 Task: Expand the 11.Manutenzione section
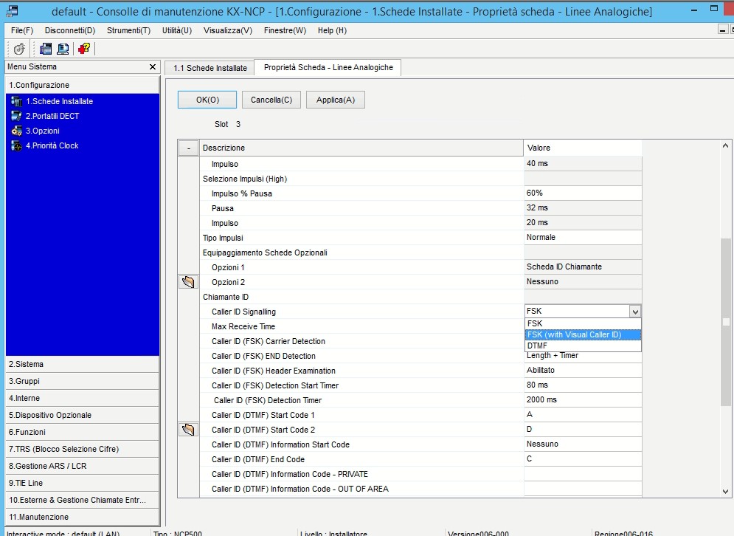pos(83,517)
